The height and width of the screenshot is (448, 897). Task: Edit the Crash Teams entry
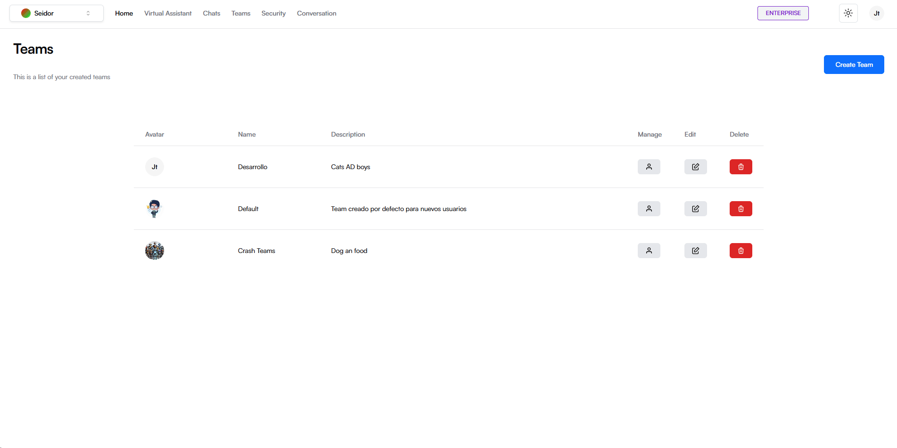click(x=695, y=251)
